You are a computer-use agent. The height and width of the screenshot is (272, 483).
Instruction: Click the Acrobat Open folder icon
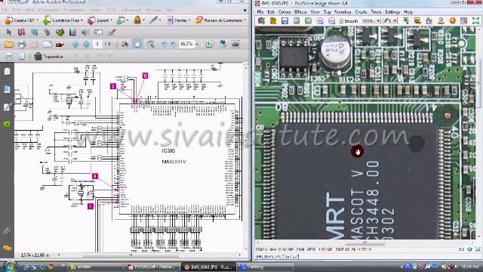click(8, 45)
